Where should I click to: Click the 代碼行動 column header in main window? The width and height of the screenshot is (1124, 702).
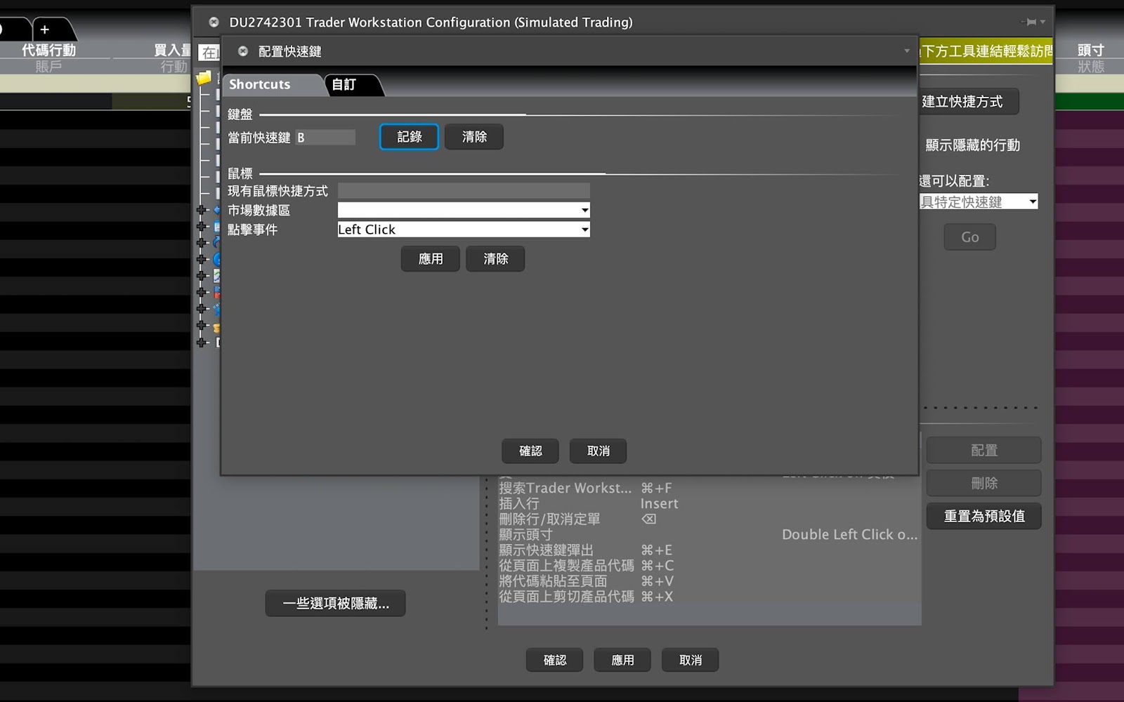[48, 50]
